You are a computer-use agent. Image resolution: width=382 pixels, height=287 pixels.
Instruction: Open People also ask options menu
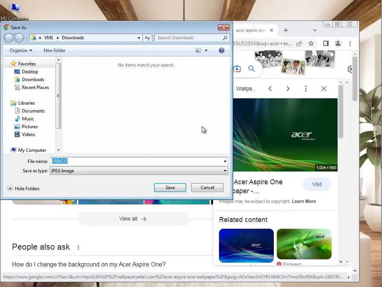pos(78,247)
